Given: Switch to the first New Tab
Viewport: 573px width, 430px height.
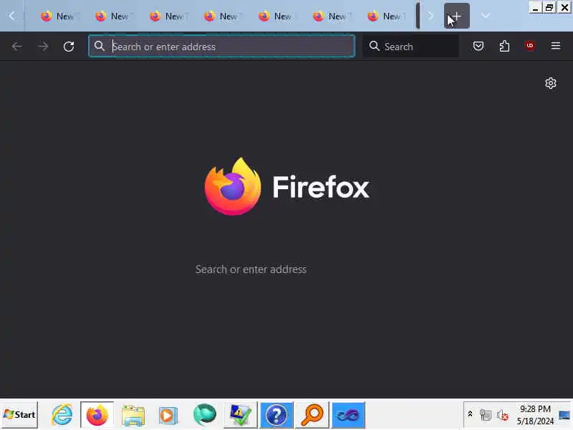Looking at the screenshot, I should point(58,16).
